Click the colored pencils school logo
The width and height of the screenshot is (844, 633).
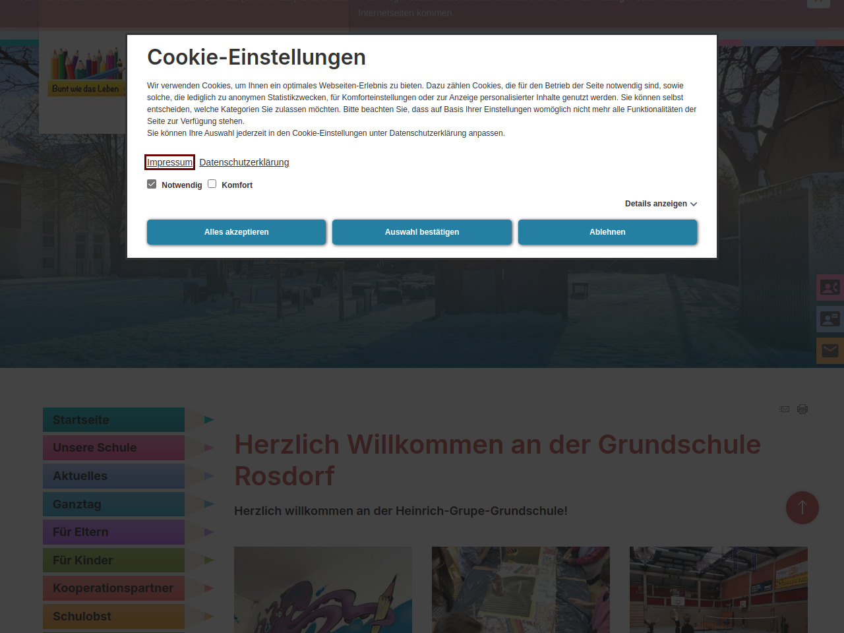click(x=86, y=71)
